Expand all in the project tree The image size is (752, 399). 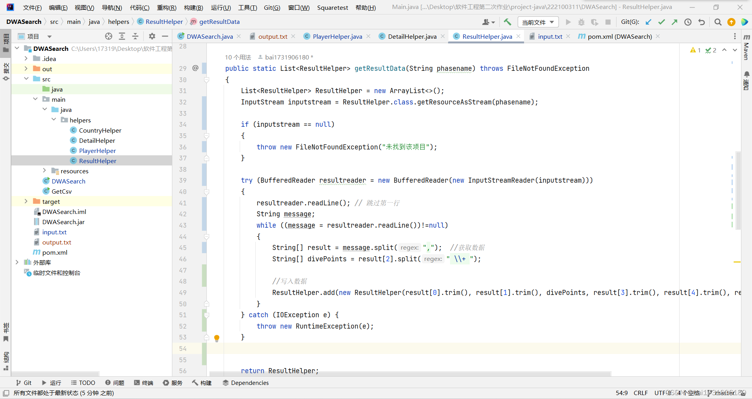[x=122, y=36]
